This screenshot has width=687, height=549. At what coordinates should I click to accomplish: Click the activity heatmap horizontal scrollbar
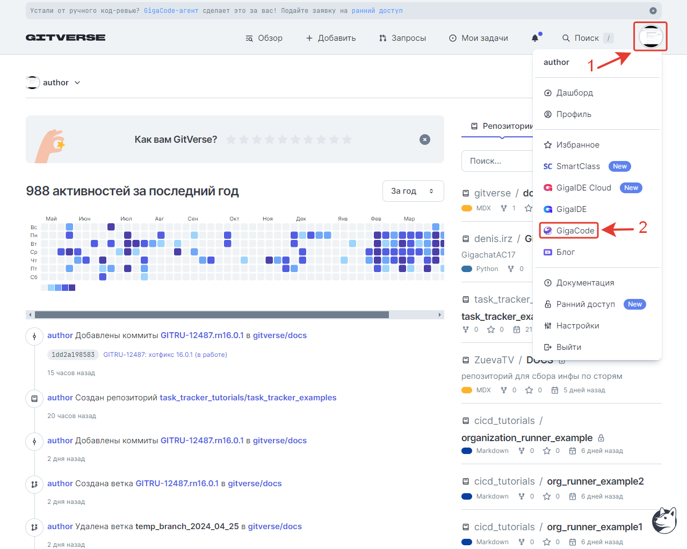212,314
